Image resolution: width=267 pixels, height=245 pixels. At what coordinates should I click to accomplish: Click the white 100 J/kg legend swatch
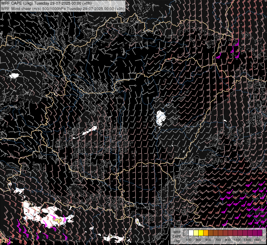click(x=191, y=233)
